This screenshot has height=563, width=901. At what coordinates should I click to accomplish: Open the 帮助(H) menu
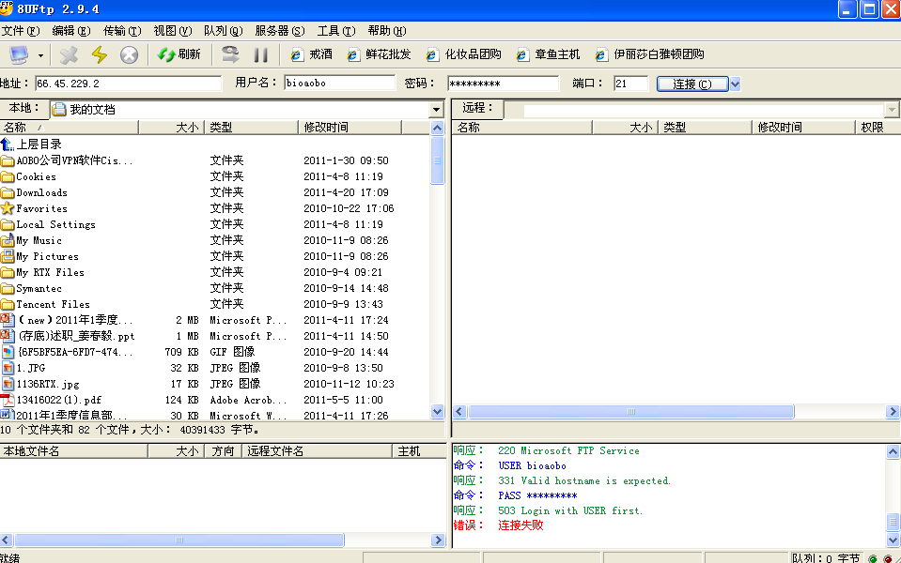[387, 30]
